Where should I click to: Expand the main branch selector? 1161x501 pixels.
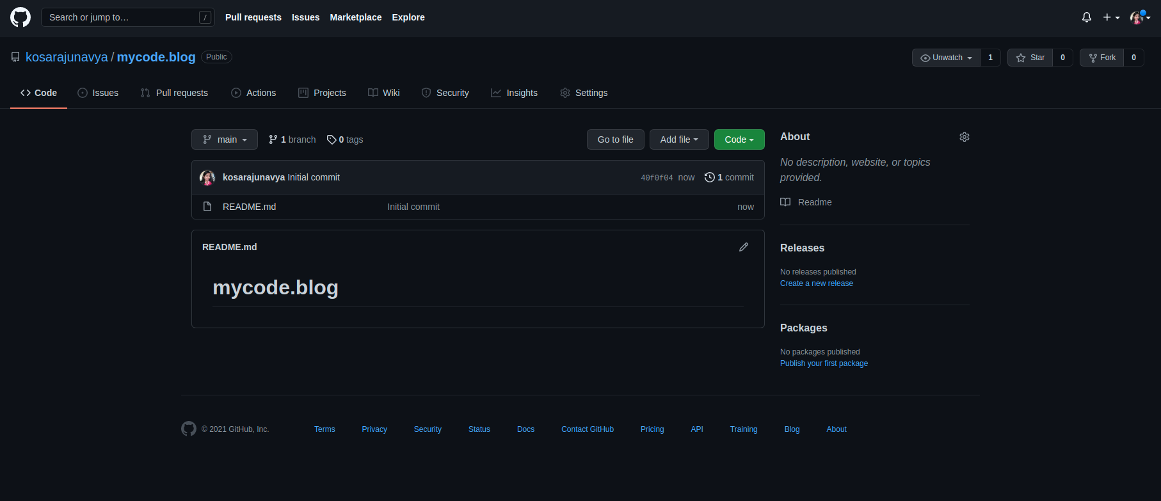click(x=225, y=139)
